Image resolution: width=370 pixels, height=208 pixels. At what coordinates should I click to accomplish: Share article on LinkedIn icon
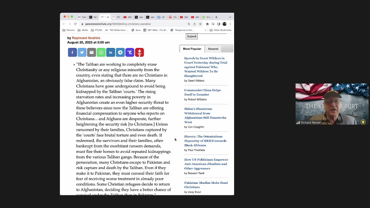110,52
